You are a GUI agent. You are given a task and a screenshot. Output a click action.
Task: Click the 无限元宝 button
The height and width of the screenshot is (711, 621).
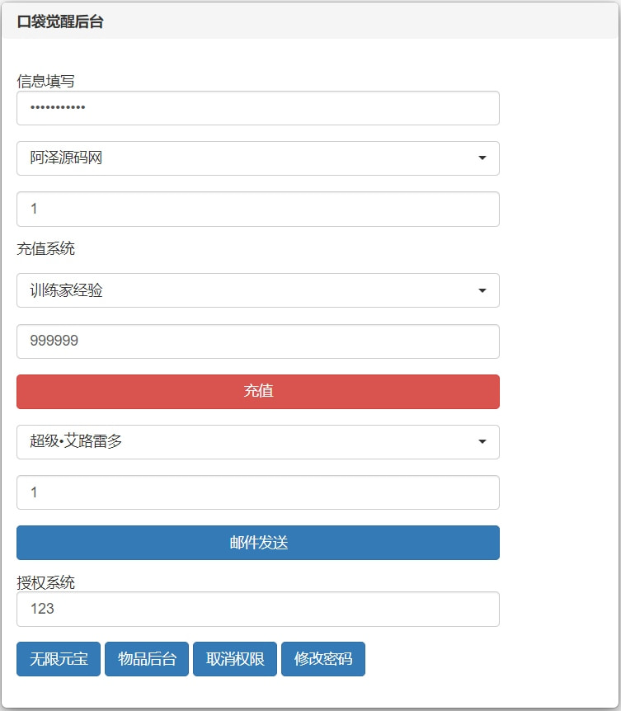[x=59, y=659]
